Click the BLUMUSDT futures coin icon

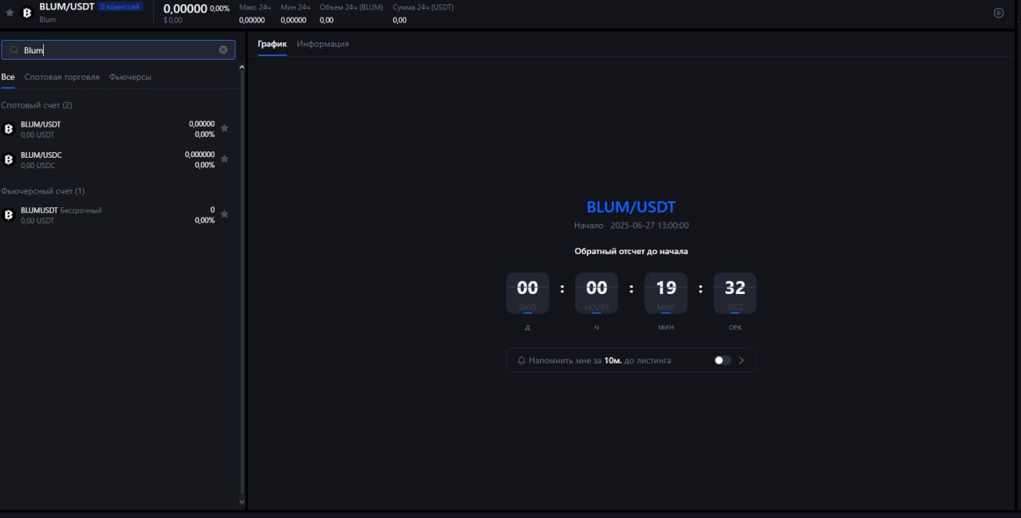(9, 215)
